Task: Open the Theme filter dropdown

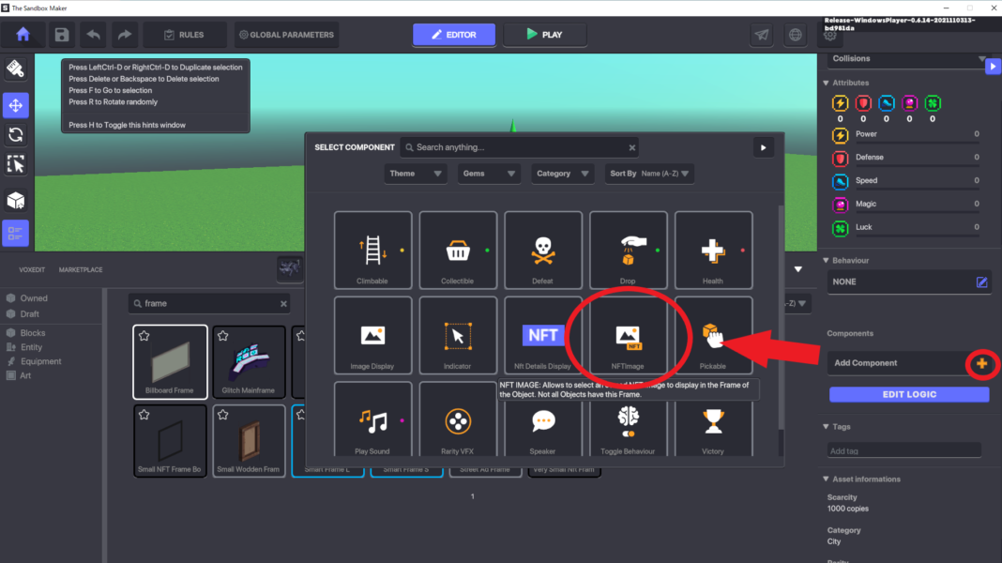Action: click(416, 174)
